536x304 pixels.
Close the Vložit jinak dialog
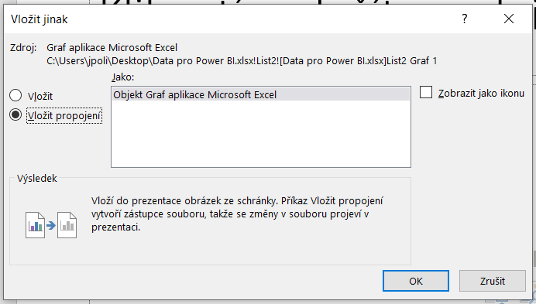(509, 19)
